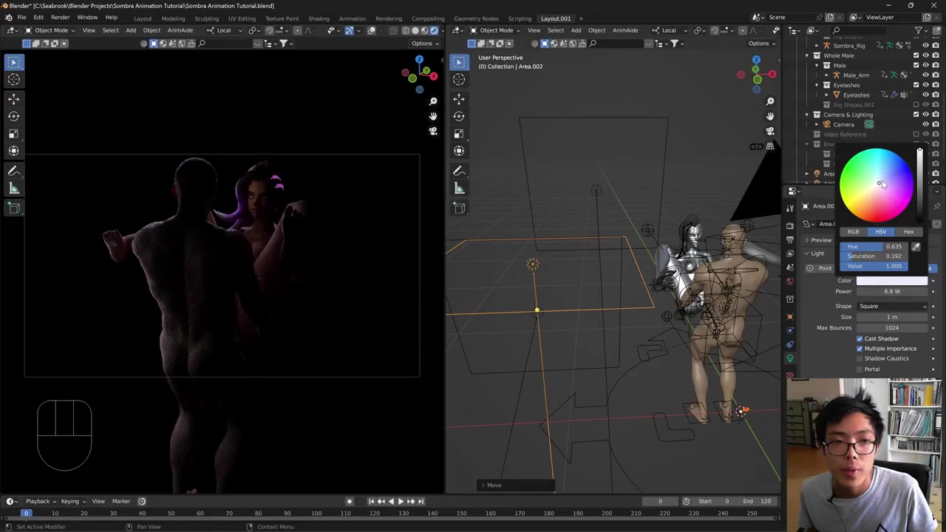
Task: Disable the Cast Shadow checkbox
Action: 860,338
